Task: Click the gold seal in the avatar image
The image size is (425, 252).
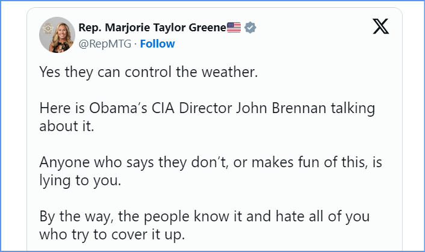Action: click(48, 28)
